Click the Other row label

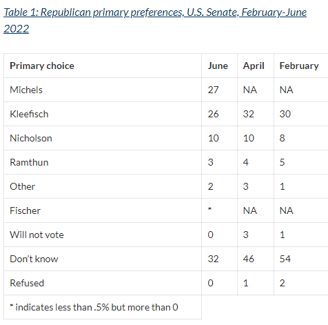pos(23,186)
